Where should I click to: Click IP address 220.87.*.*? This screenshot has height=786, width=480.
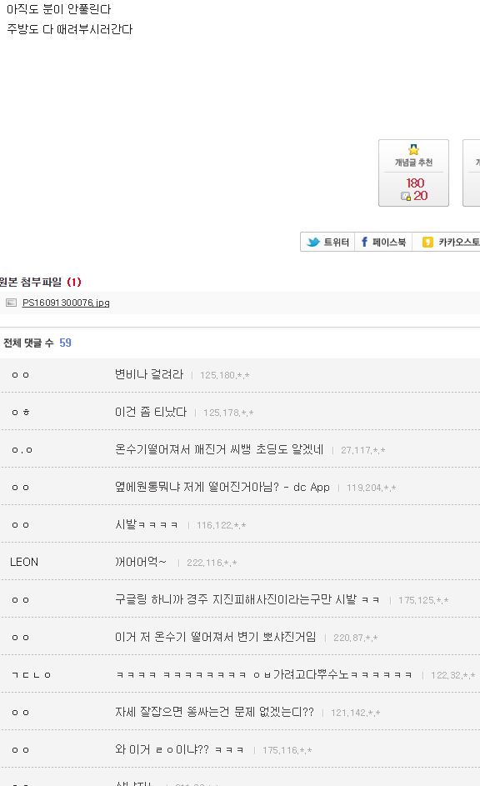[356, 638]
